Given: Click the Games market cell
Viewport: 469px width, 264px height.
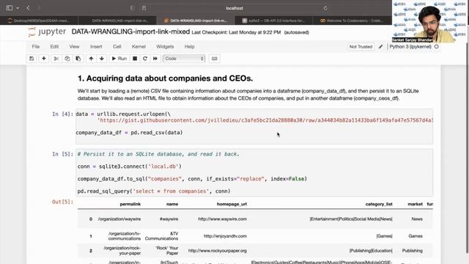Looking at the screenshot, I should pos(416,236).
